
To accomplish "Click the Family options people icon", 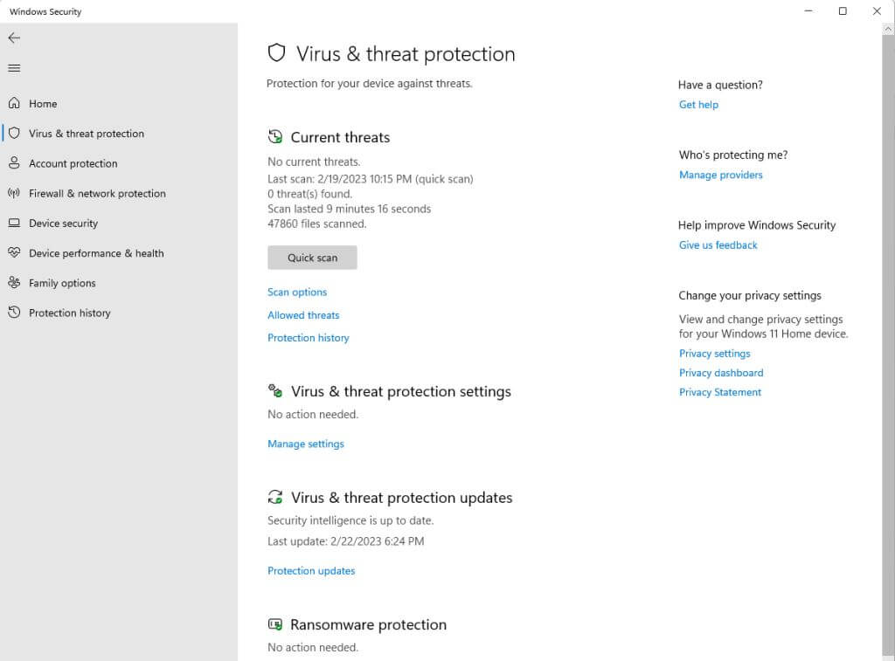I will pyautogui.click(x=14, y=283).
